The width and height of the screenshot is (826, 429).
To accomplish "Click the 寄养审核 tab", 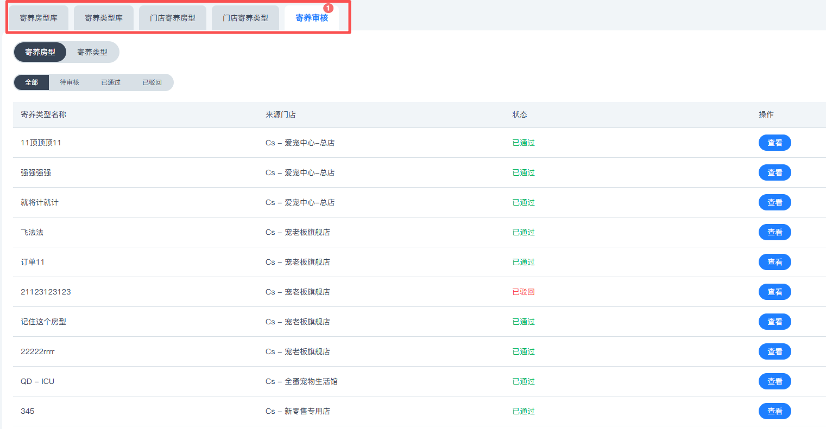I will [311, 18].
